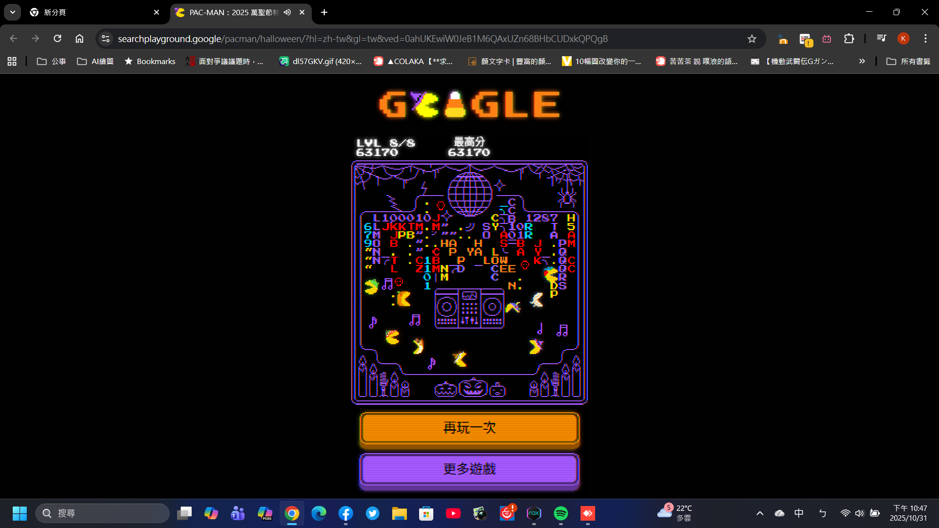The height and width of the screenshot is (528, 939).
Task: Show hidden system tray icons
Action: click(760, 513)
